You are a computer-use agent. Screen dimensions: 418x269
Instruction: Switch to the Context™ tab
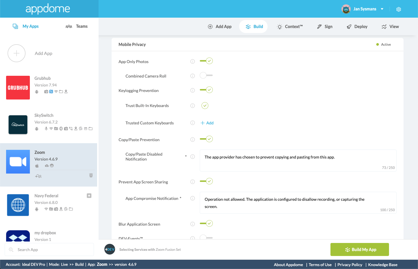pos(290,27)
